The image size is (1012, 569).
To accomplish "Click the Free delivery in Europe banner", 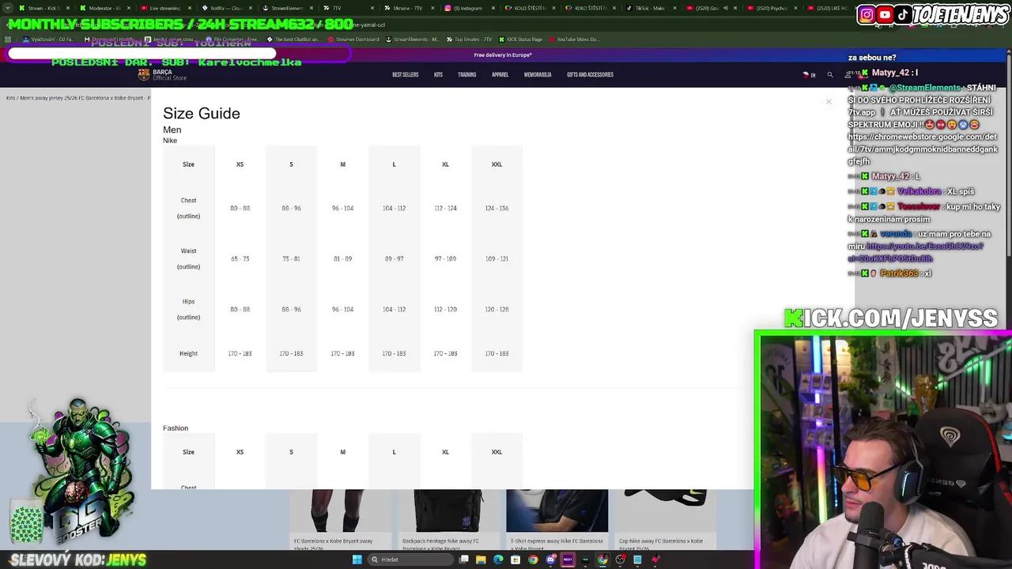I will pyautogui.click(x=503, y=55).
